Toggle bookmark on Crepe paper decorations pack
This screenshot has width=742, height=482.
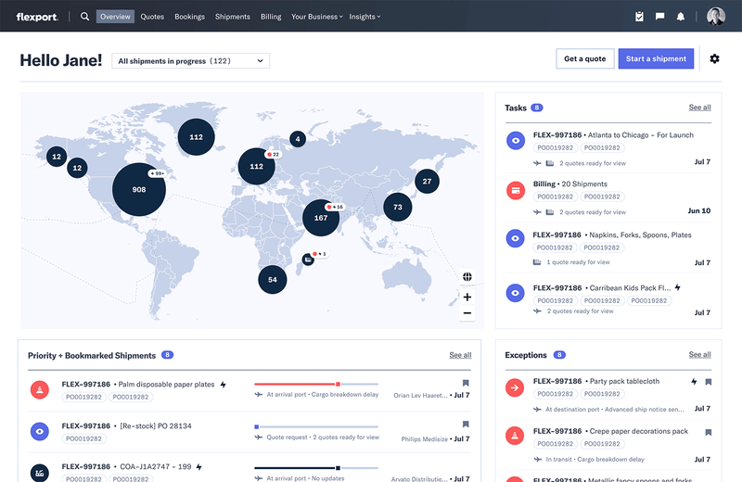tap(708, 431)
